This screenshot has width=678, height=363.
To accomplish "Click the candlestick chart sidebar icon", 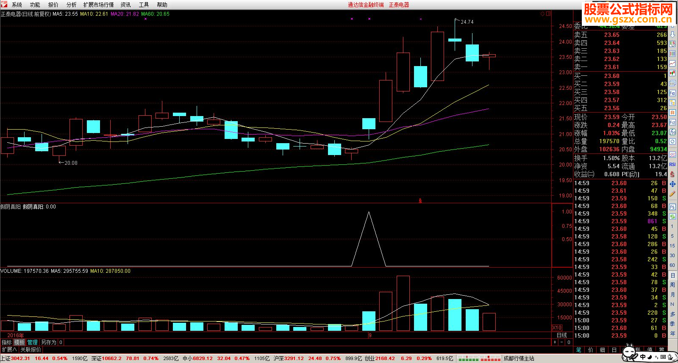I will [672, 73].
